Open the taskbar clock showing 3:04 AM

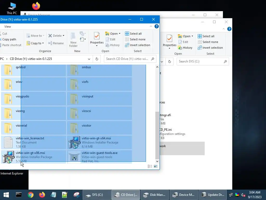pyautogui.click(x=255, y=195)
